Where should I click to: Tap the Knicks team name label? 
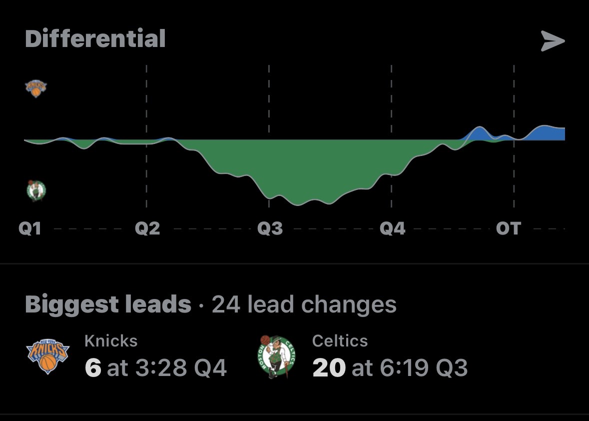111,341
